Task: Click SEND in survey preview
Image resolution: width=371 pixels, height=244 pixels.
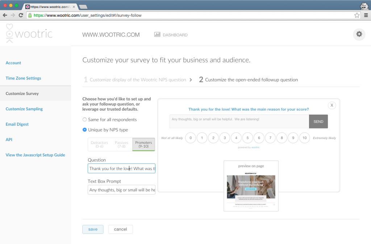Action: pyautogui.click(x=318, y=122)
